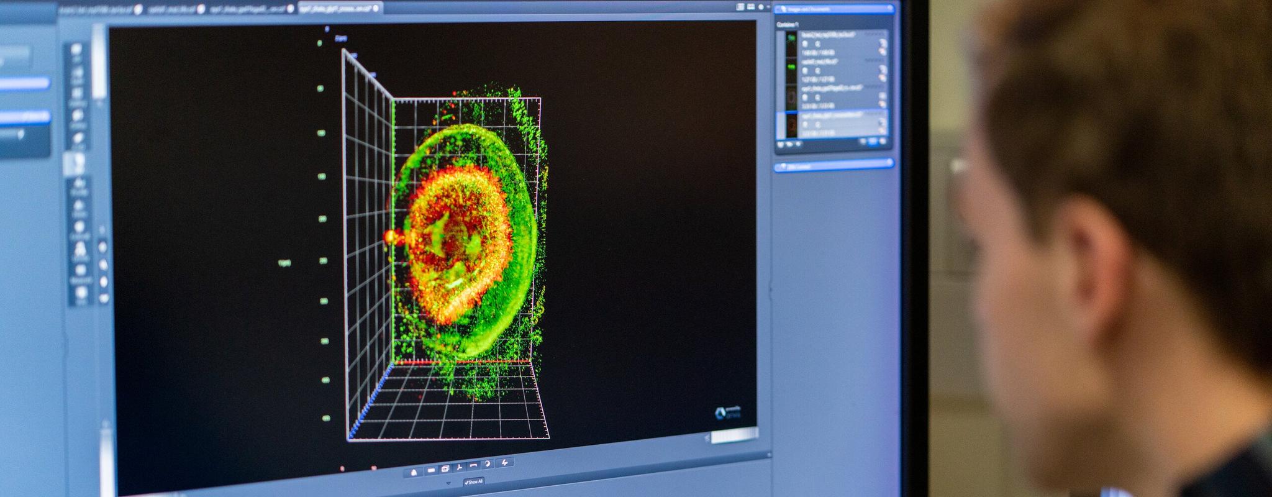Screen dimensions: 1272x497
Task: Close the first document tab
Action: [x=138, y=9]
